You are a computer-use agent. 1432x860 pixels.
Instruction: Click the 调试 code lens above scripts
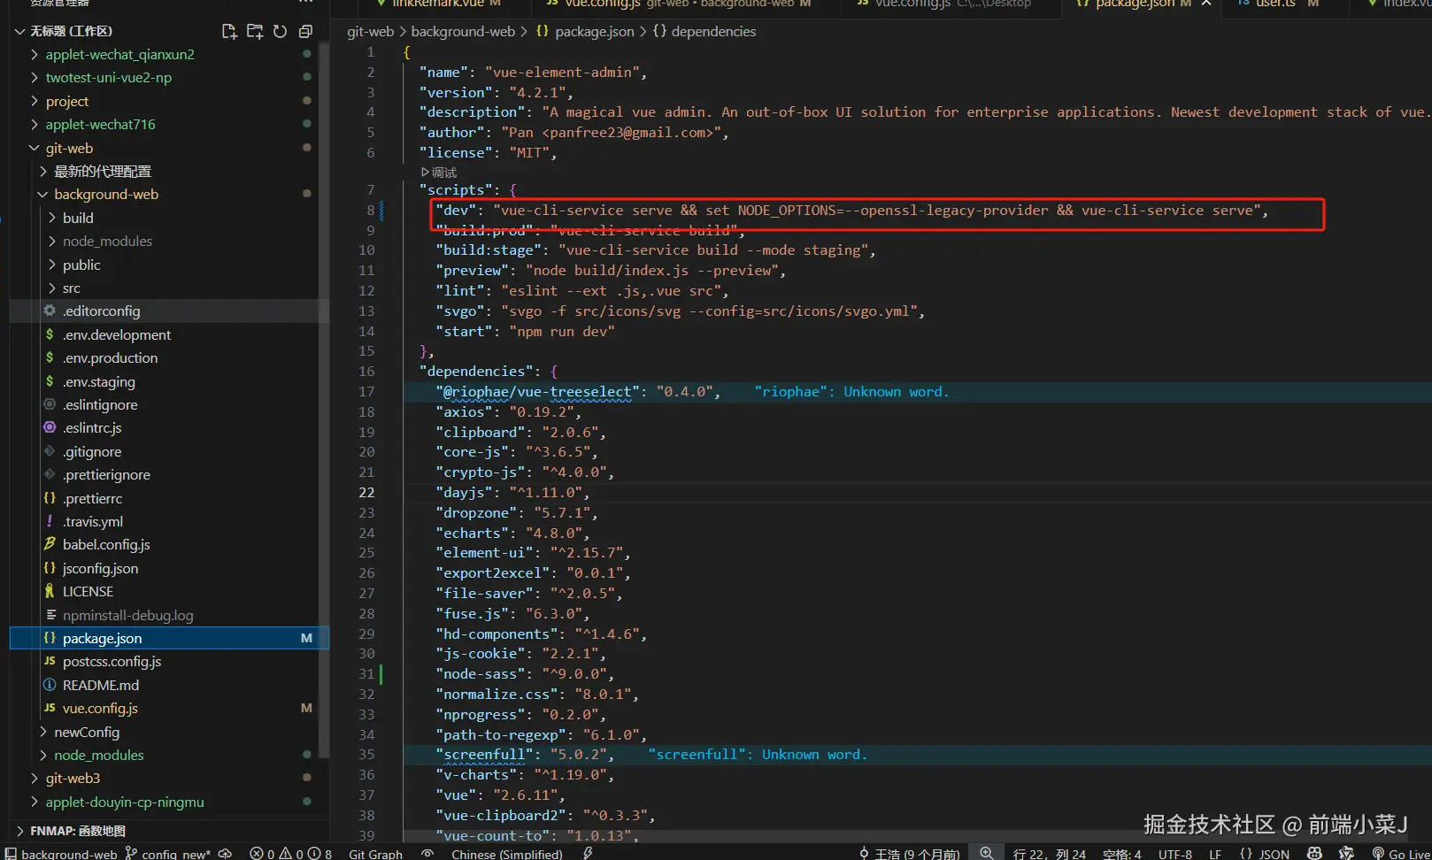click(x=439, y=173)
